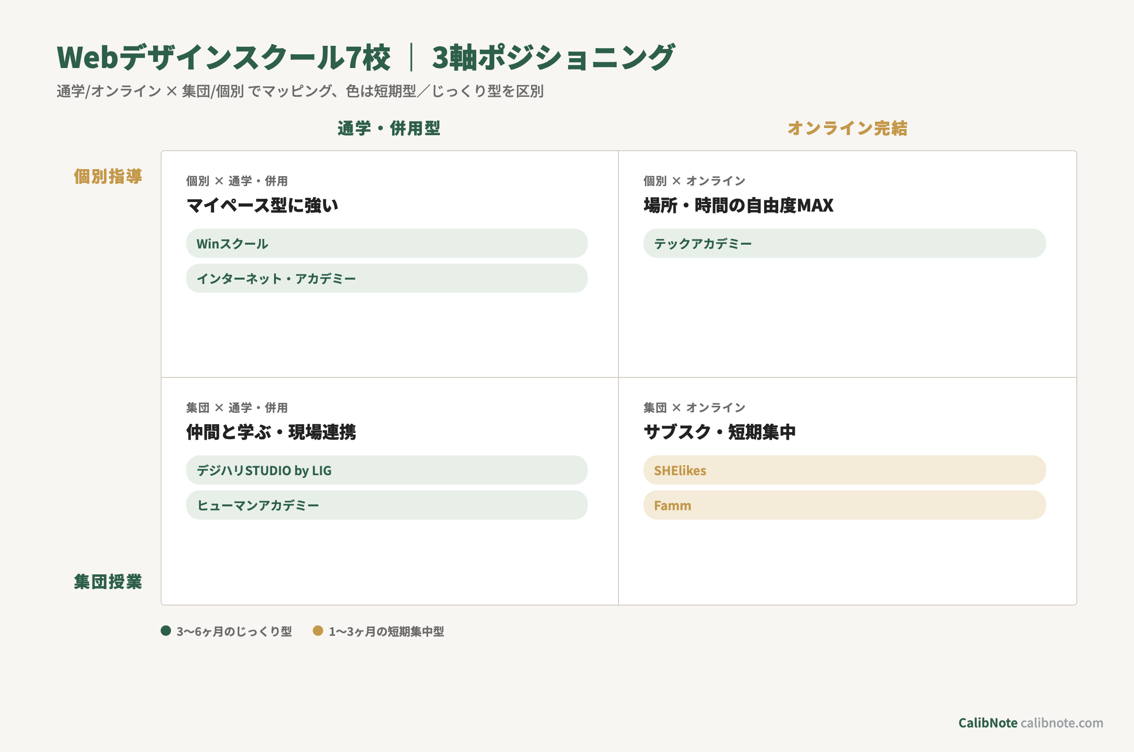Click the calibnote.com footer link
Image resolution: width=1134 pixels, height=752 pixels.
[x=1062, y=723]
